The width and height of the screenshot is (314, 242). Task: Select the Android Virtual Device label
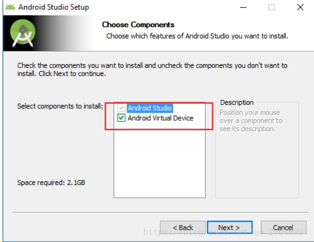161,118
